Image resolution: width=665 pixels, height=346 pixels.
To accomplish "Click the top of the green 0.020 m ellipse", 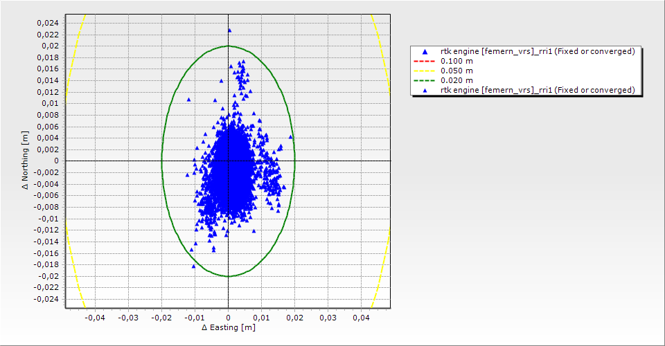I will (x=228, y=46).
